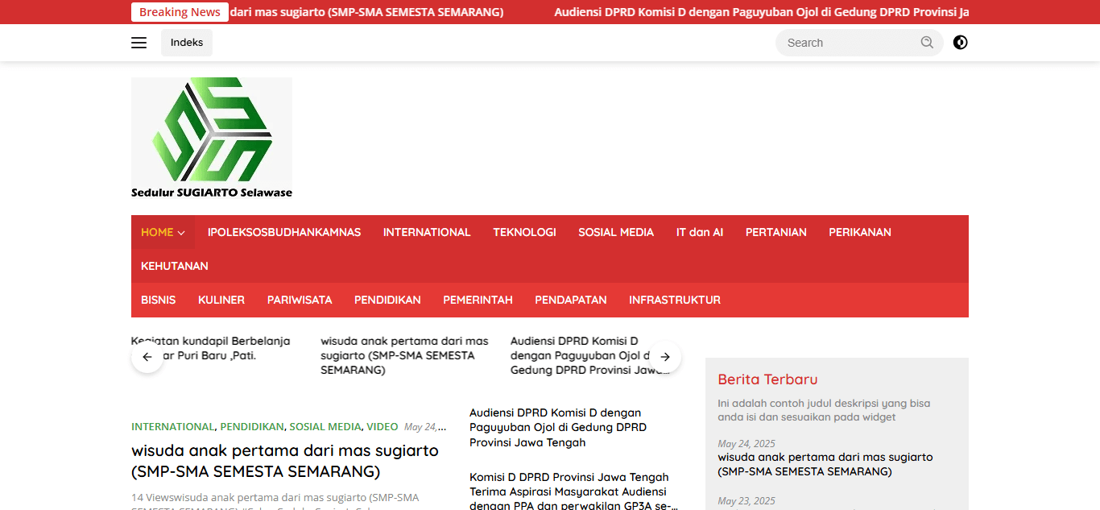Advance carousel with the right arrow
This screenshot has width=1100, height=510.
coord(665,356)
